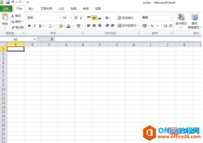The image size is (203, 143).
Task: Toggle center horizontal alignment
Action: pyautogui.click(x=94, y=26)
